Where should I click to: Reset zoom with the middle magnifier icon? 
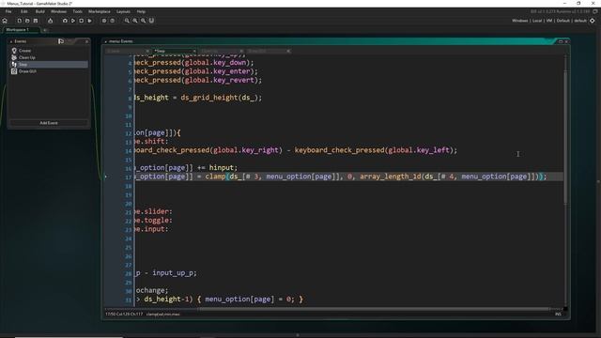(135, 21)
